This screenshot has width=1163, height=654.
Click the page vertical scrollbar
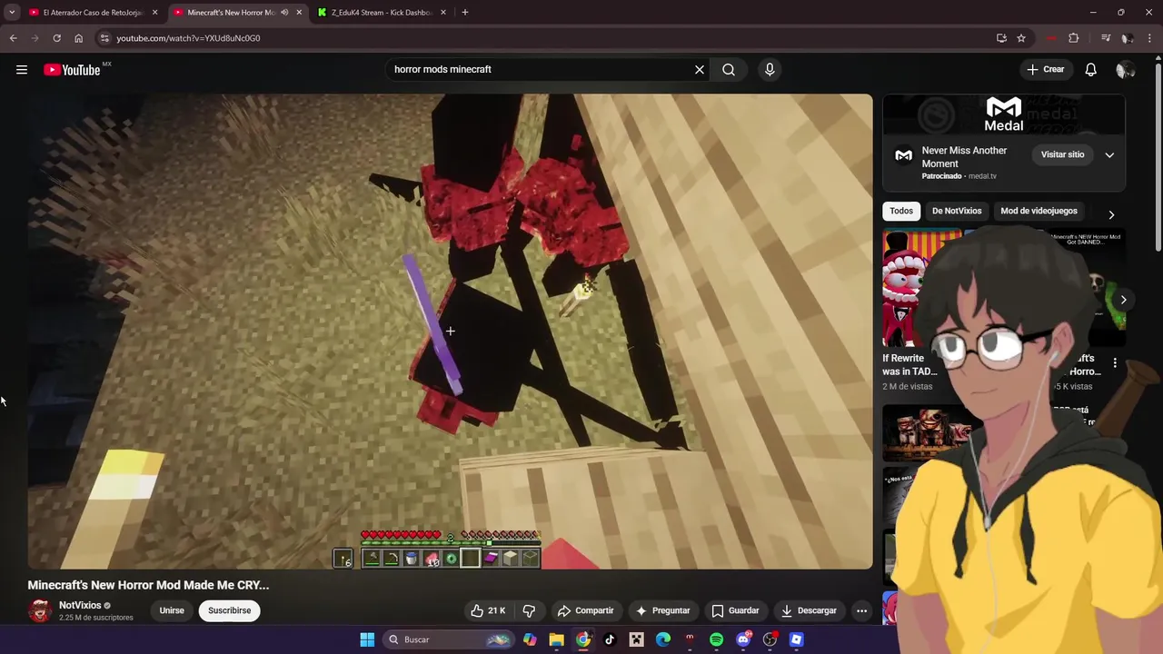pos(1158,154)
